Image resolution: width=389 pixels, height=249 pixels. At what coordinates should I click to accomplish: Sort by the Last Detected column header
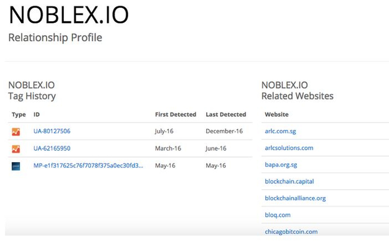[x=226, y=115]
